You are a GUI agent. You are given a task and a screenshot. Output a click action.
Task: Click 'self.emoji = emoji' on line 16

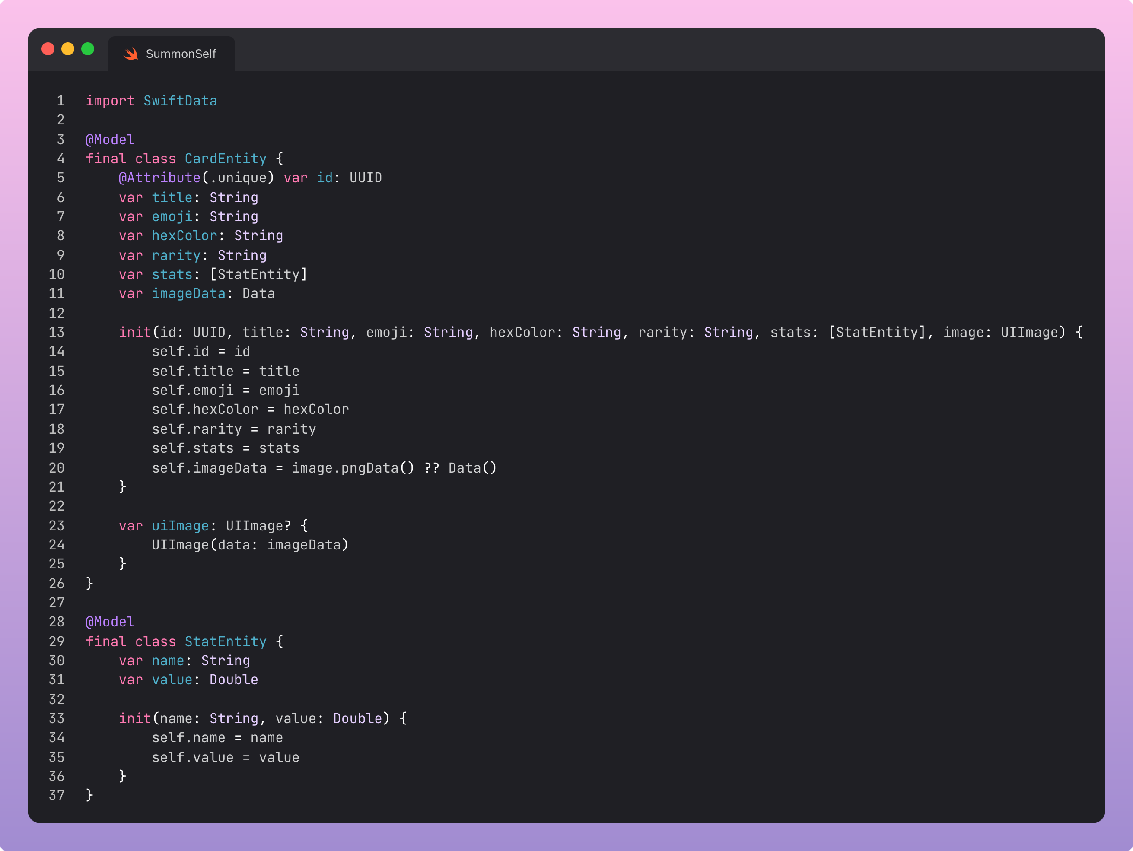pos(226,390)
